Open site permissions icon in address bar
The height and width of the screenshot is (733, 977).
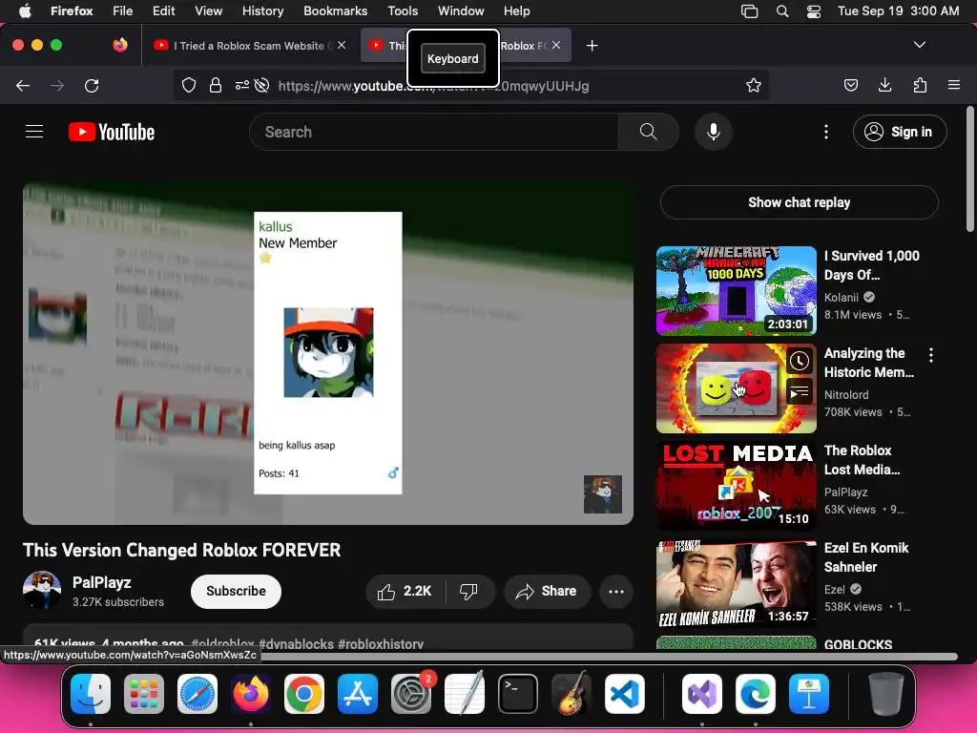point(241,85)
